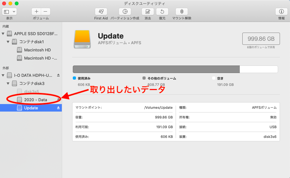Click the 内蔵 sidebar section header
This screenshot has height=178, width=290.
tap(6, 26)
